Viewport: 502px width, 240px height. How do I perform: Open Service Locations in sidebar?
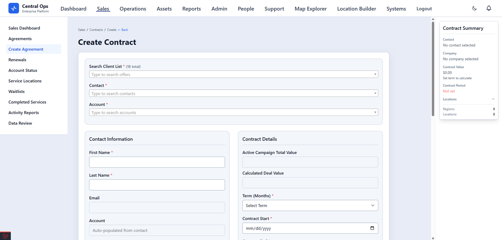pyautogui.click(x=34, y=81)
